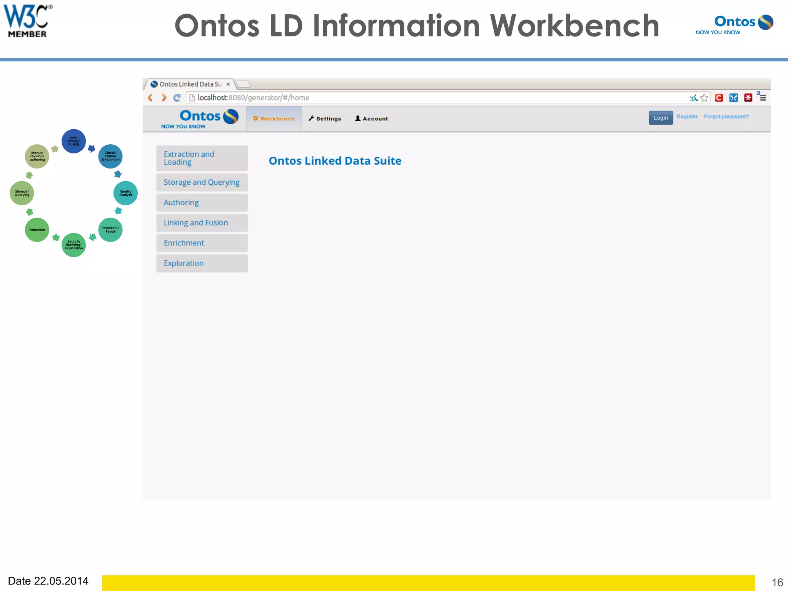Click the red asterisk extension icon
This screenshot has width=788, height=591.
point(748,98)
